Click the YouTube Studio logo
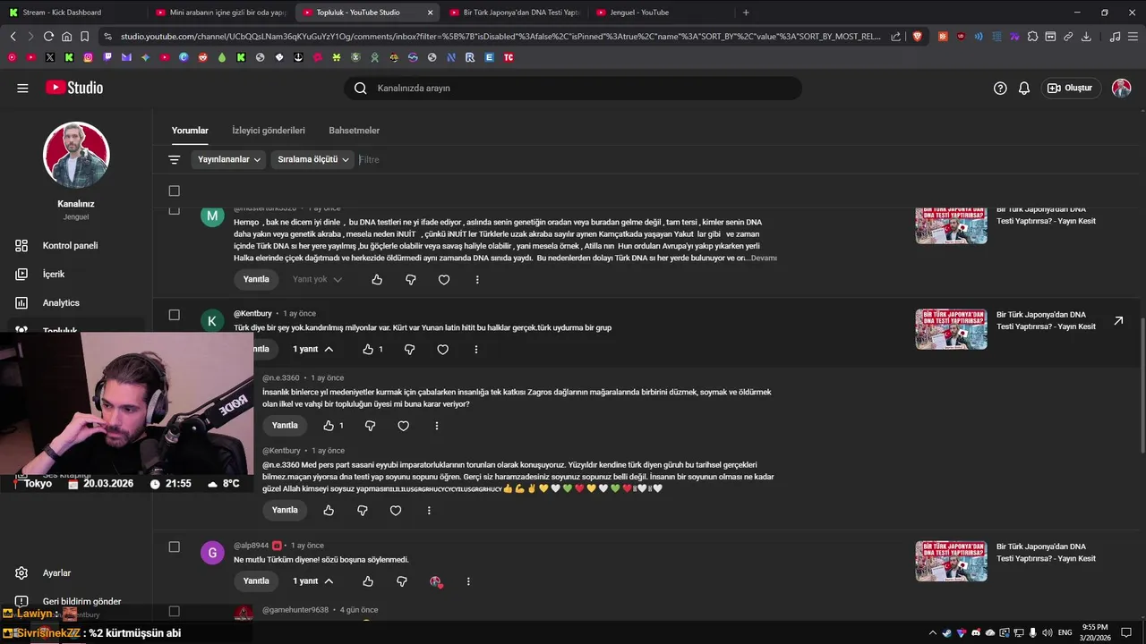 [74, 88]
